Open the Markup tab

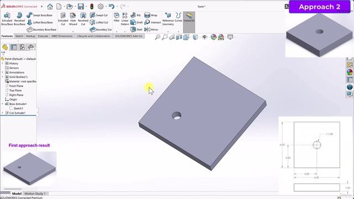[x=30, y=36]
